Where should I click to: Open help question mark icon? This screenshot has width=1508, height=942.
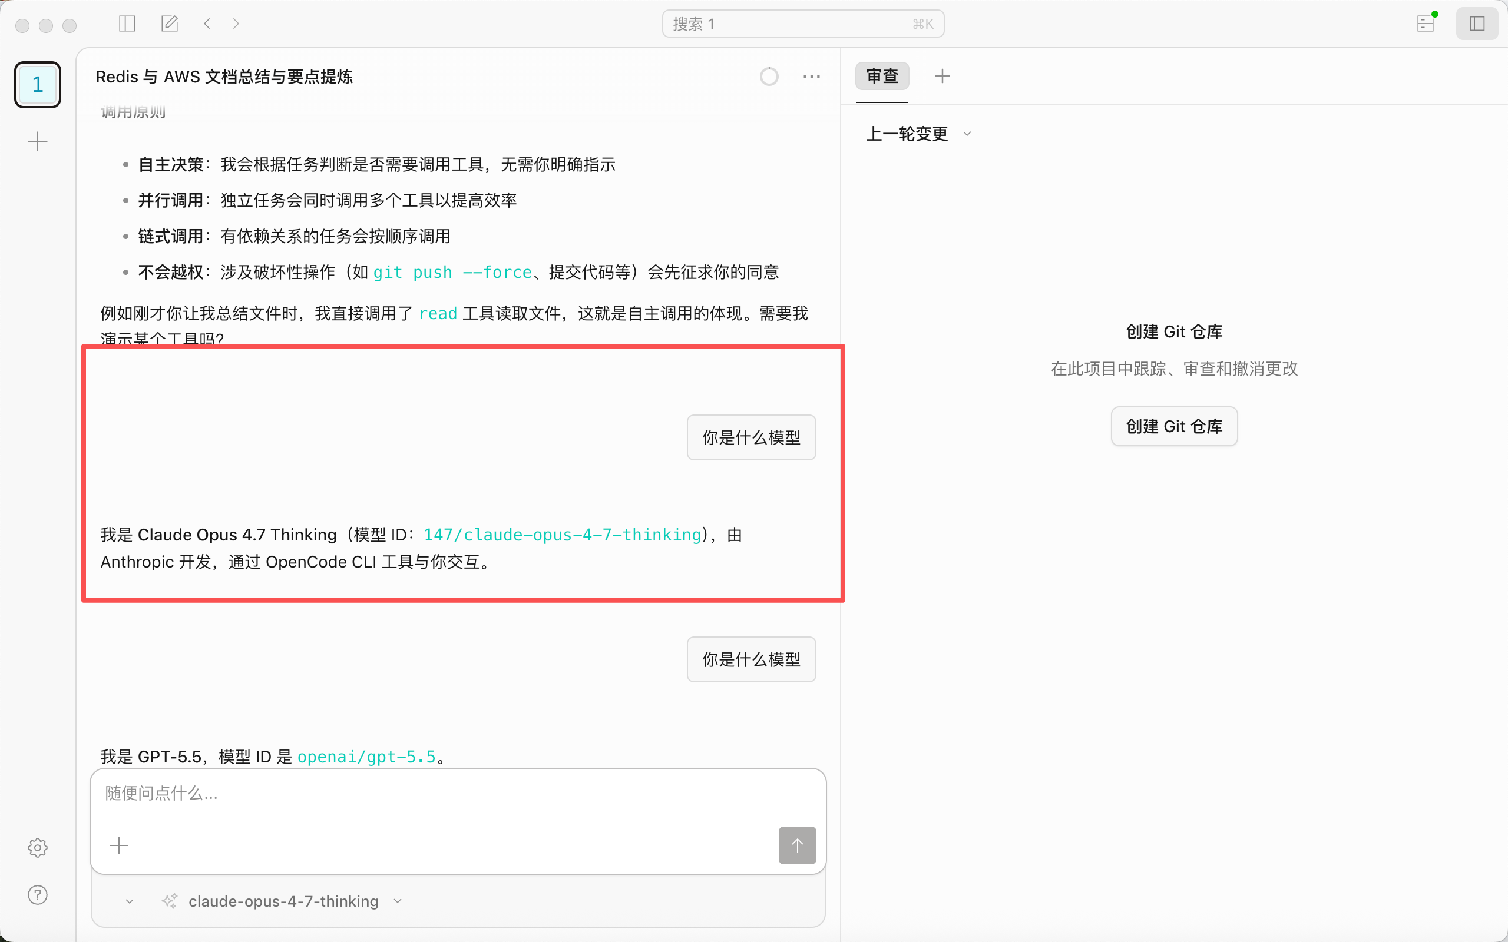[37, 895]
